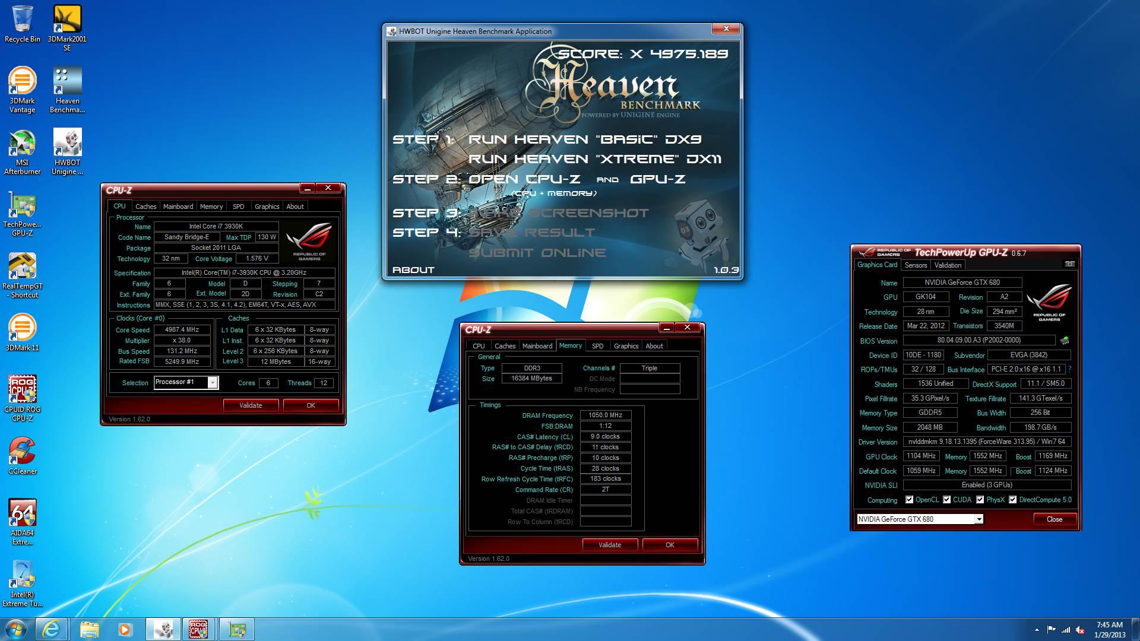Click OK in the left CPU-Z window
The image size is (1140, 641).
[x=311, y=405]
